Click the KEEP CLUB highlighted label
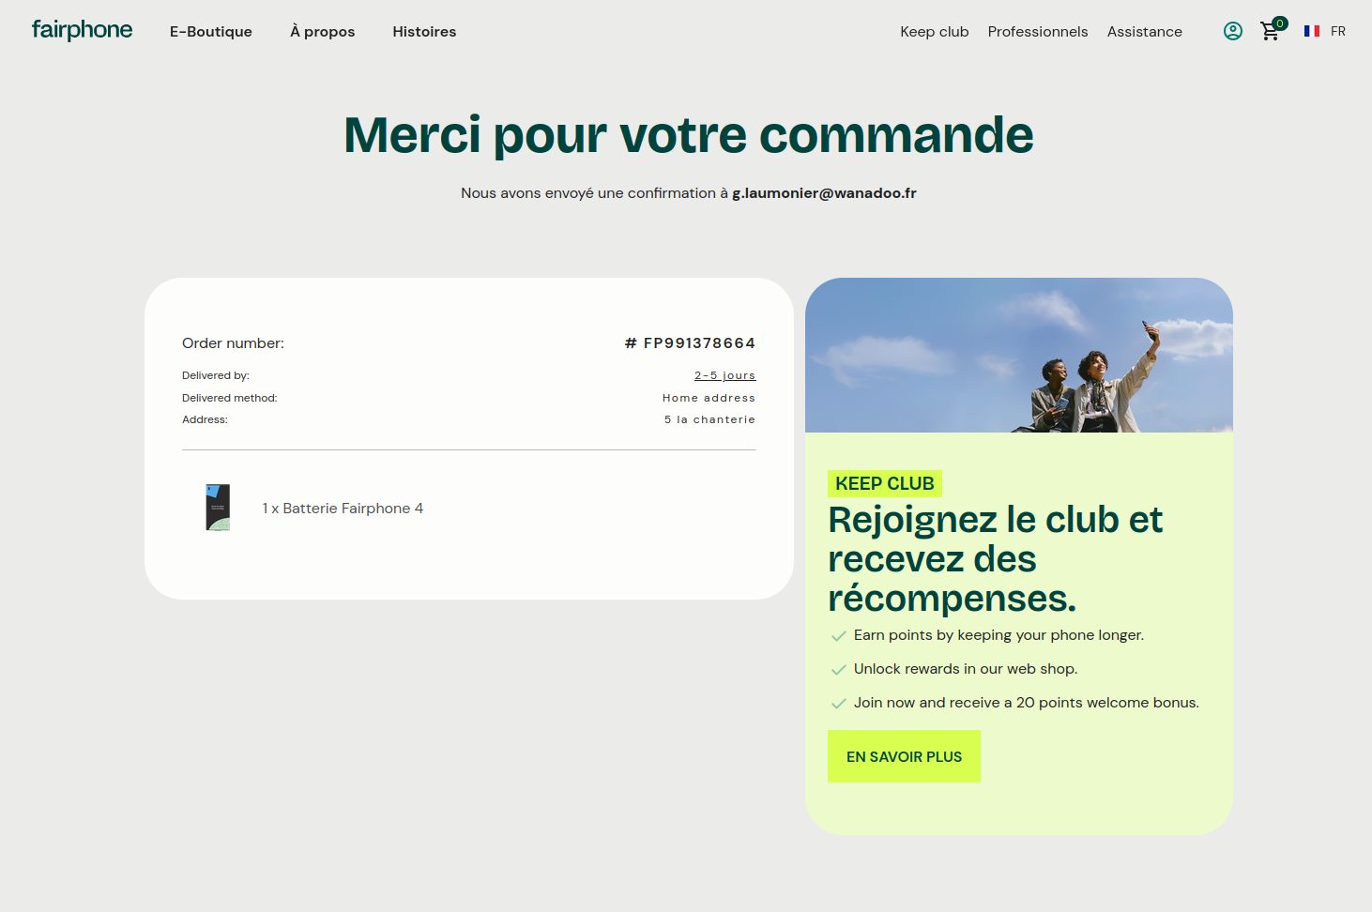Image resolution: width=1372 pixels, height=912 pixels. tap(884, 483)
